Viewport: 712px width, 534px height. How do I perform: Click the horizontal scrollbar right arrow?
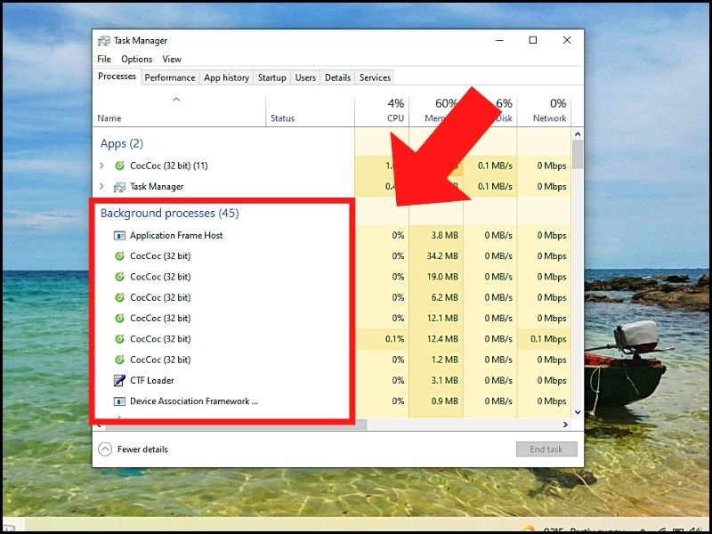(565, 425)
